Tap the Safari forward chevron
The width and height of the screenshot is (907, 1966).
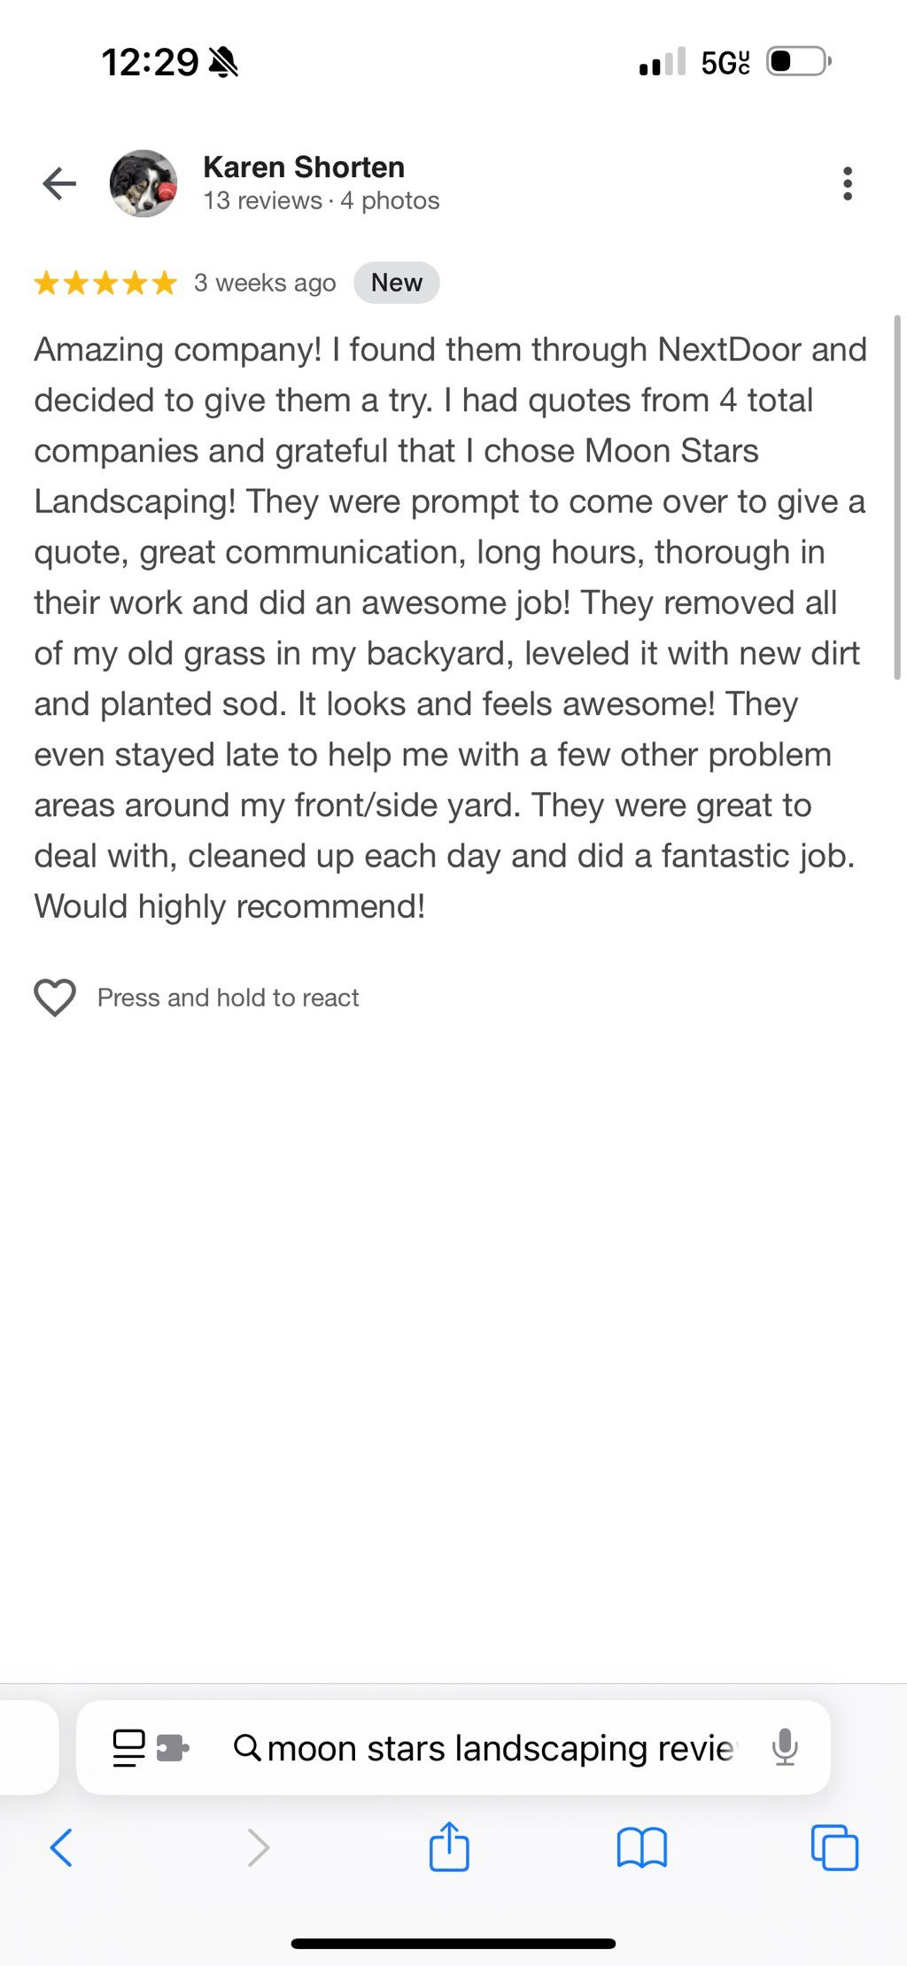[x=258, y=1847]
